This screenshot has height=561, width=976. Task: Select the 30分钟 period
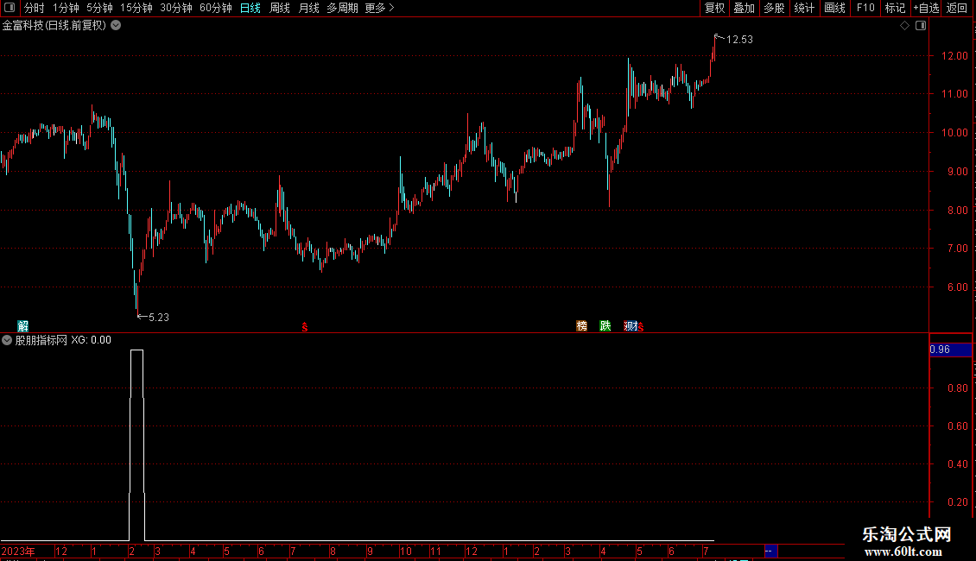click(x=176, y=8)
